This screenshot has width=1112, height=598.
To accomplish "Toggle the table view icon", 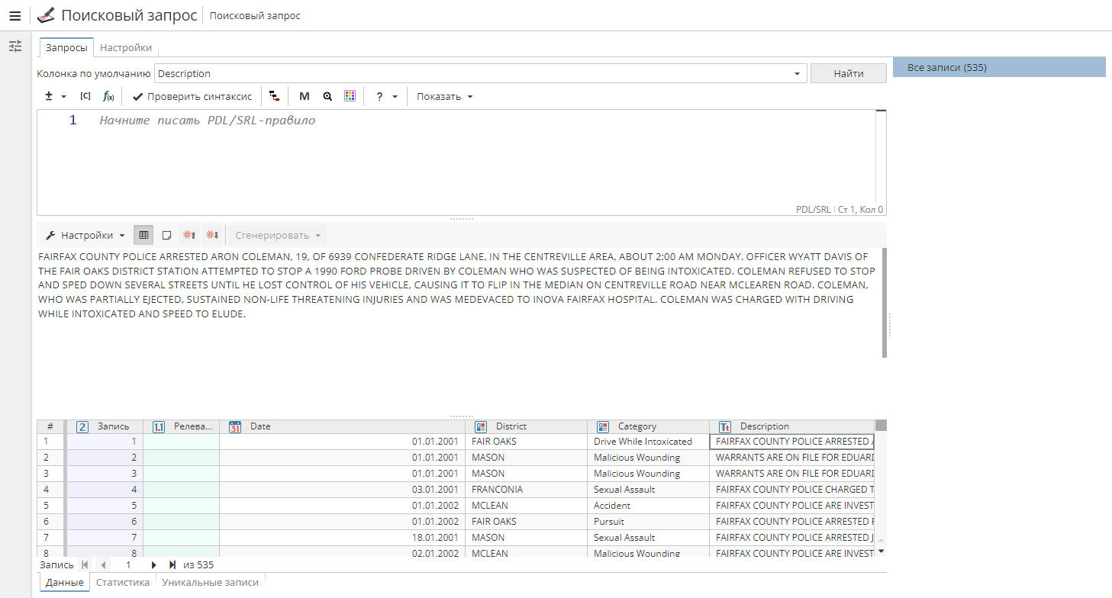I will [143, 235].
